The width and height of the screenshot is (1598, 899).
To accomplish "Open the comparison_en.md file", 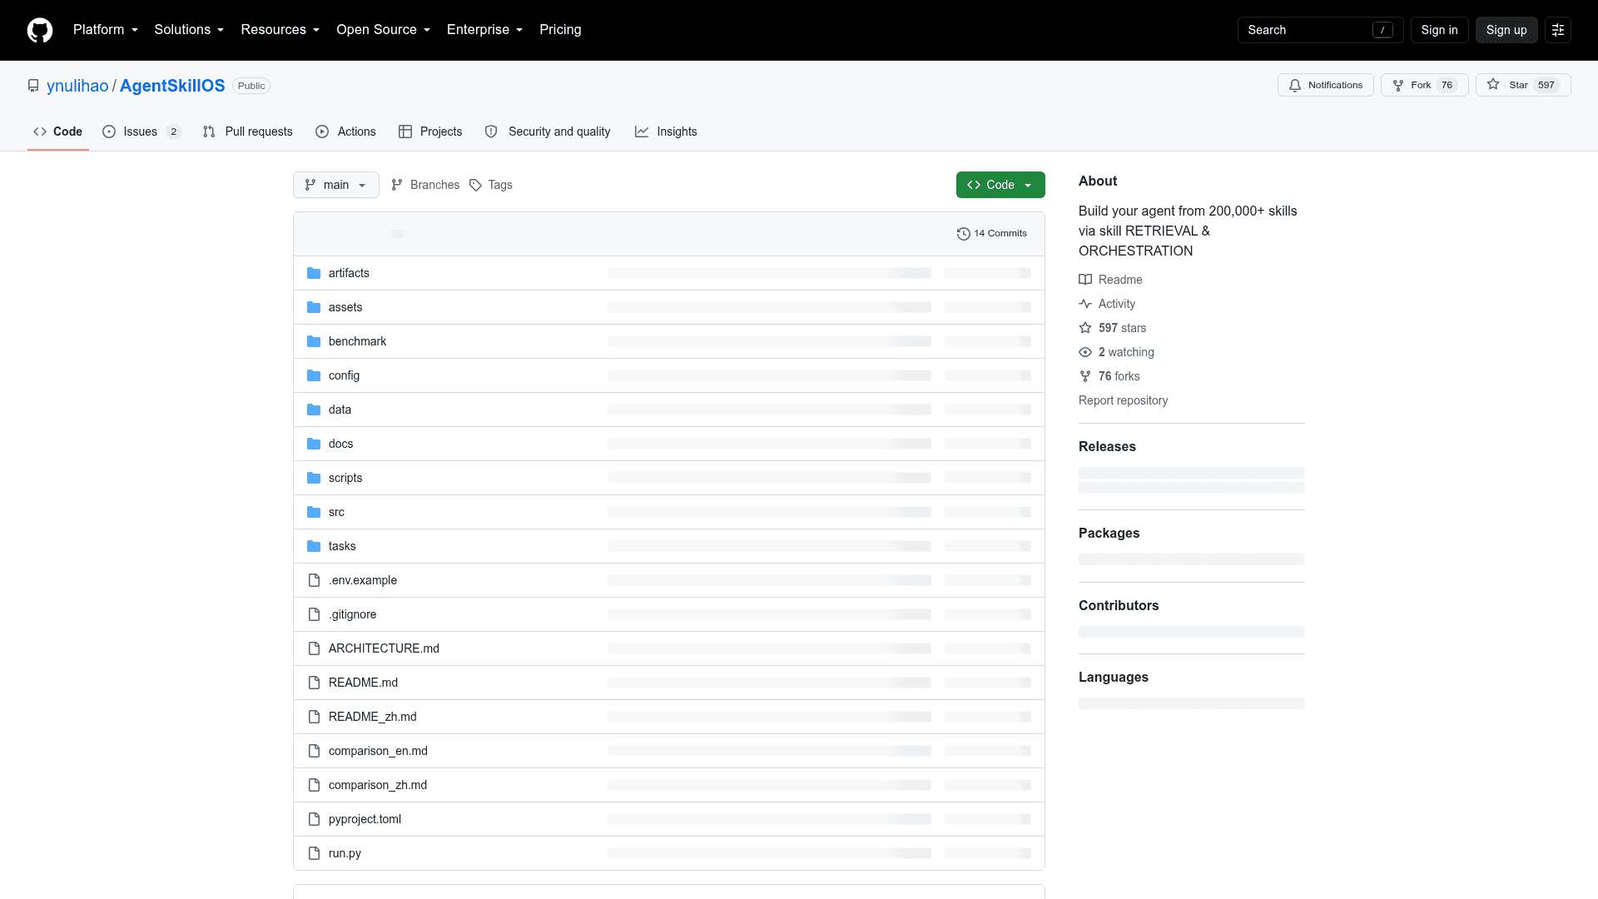I will coord(378,751).
